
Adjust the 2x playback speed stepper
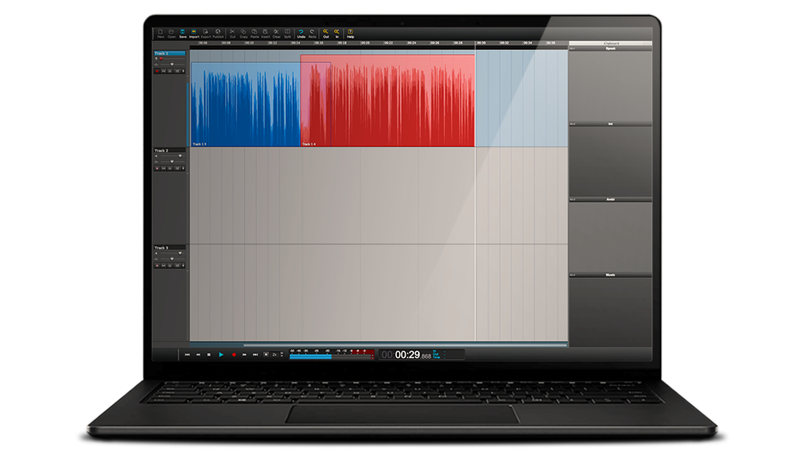(x=281, y=354)
